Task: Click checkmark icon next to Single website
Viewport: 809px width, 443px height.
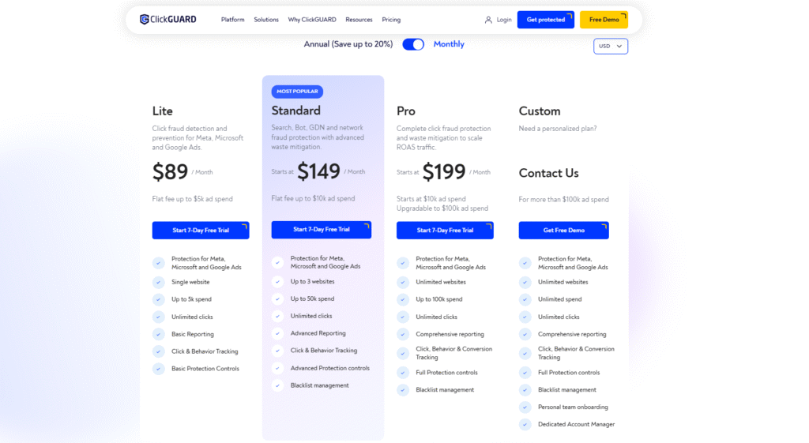Action: (x=158, y=282)
